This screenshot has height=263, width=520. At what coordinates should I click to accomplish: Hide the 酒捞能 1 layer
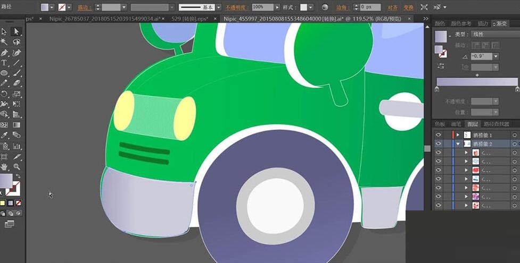click(x=438, y=135)
